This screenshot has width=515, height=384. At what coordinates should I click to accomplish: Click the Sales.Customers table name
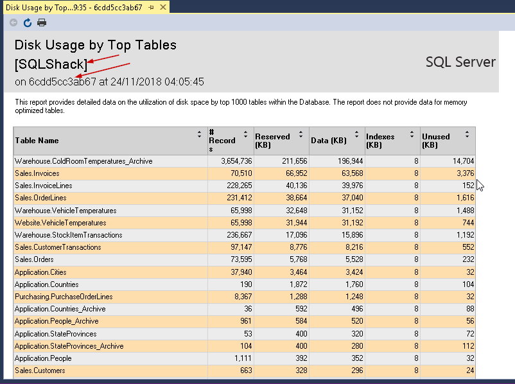point(40,371)
